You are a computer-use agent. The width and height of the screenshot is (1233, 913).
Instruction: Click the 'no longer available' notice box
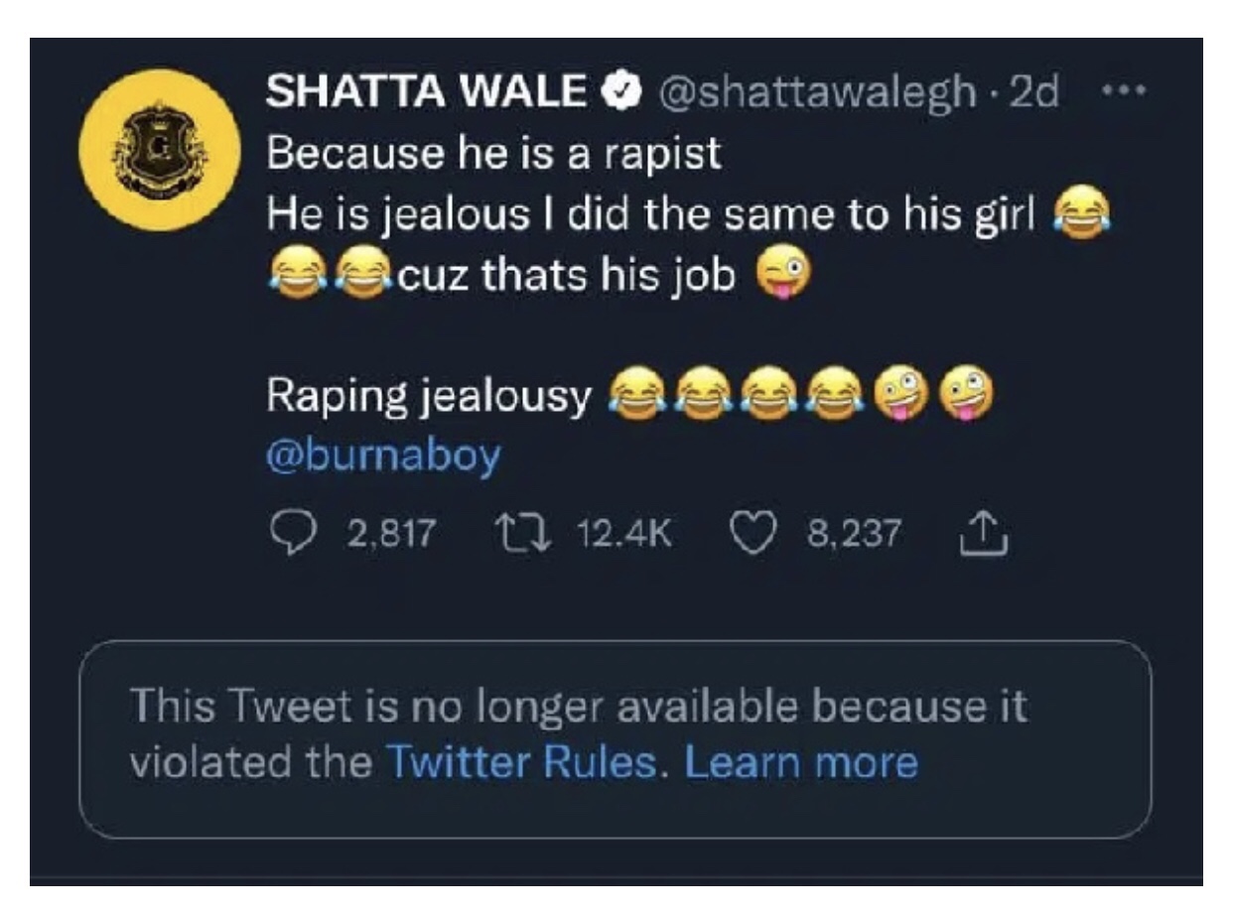click(x=616, y=739)
